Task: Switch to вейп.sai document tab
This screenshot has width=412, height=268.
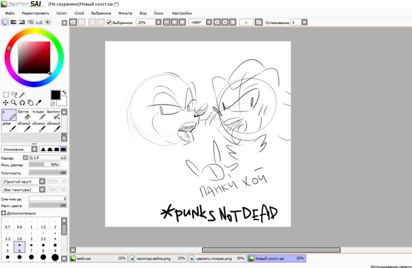Action: click(x=99, y=258)
